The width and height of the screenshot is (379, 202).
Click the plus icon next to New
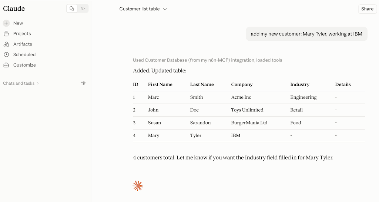pos(6,23)
